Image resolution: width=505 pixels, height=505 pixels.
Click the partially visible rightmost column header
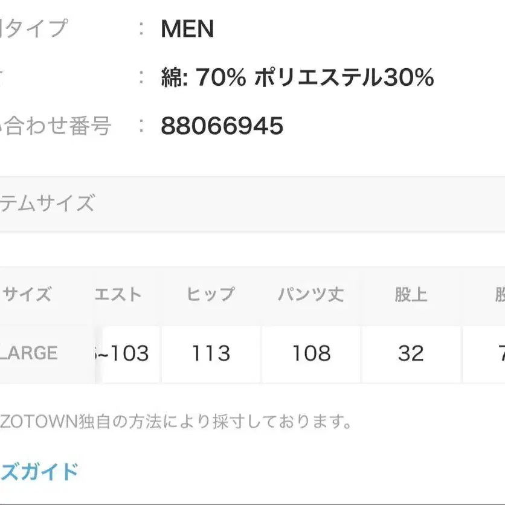pos(499,295)
